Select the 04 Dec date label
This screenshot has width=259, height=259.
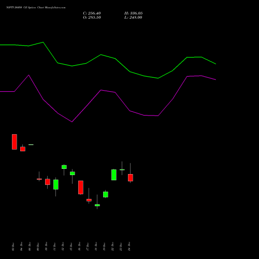pos(21,247)
